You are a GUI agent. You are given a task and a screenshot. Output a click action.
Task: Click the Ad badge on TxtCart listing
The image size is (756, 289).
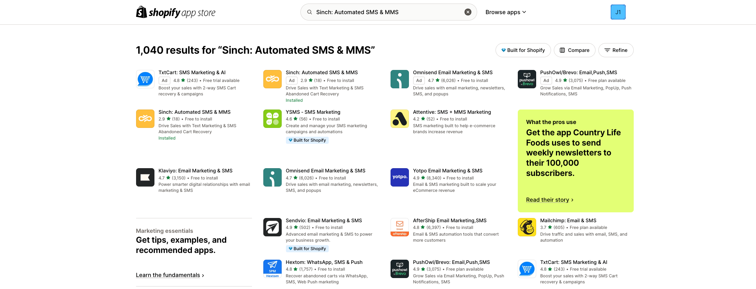coord(164,81)
